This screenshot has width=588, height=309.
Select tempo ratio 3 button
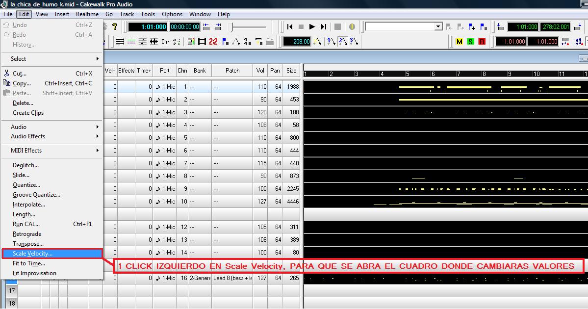coord(354,41)
